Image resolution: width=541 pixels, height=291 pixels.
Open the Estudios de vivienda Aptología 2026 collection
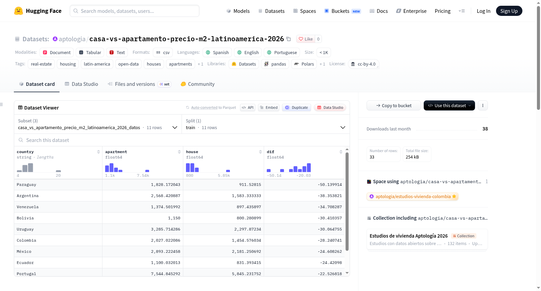pyautogui.click(x=427, y=239)
